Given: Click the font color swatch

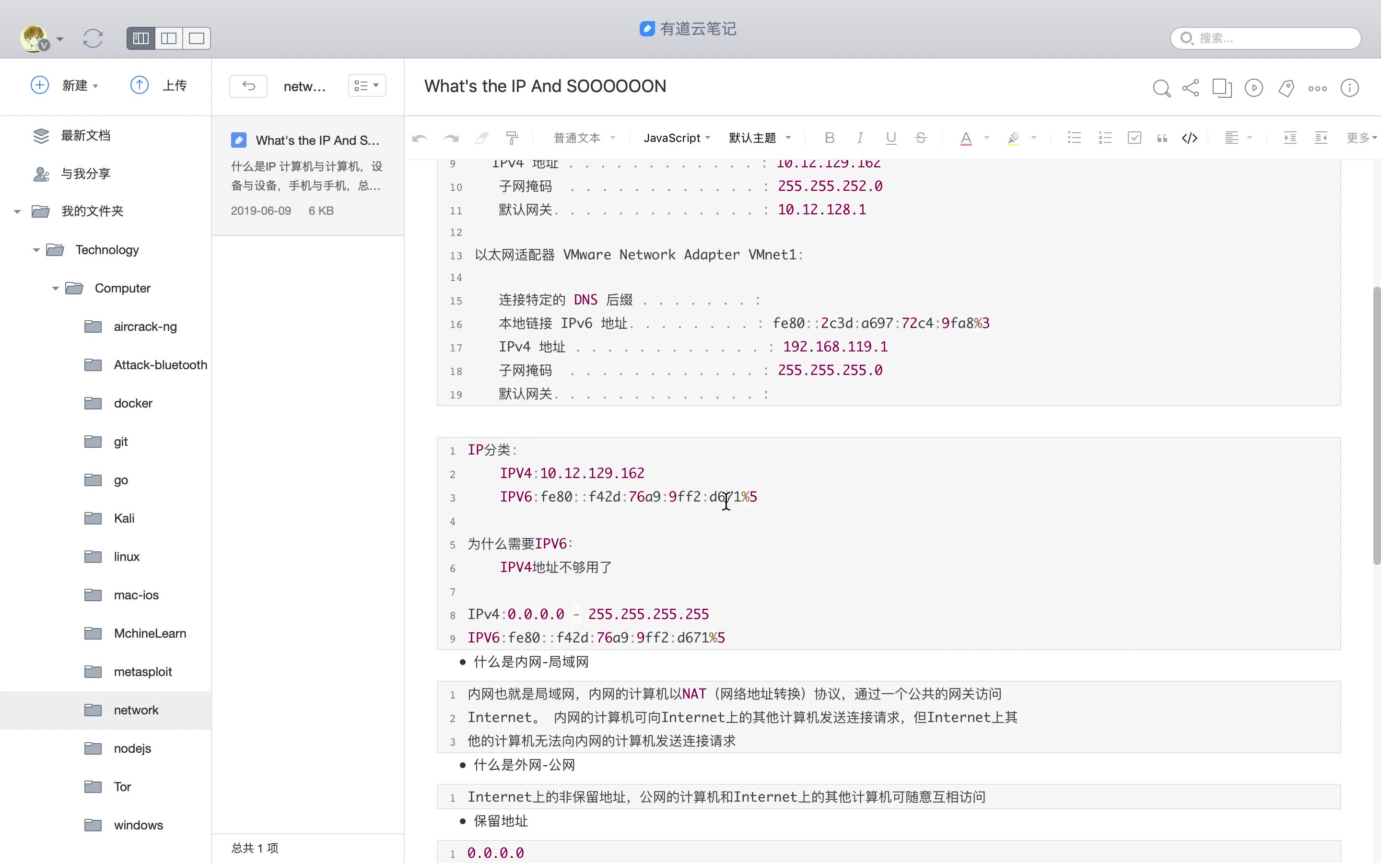Looking at the screenshot, I should coord(965,138).
